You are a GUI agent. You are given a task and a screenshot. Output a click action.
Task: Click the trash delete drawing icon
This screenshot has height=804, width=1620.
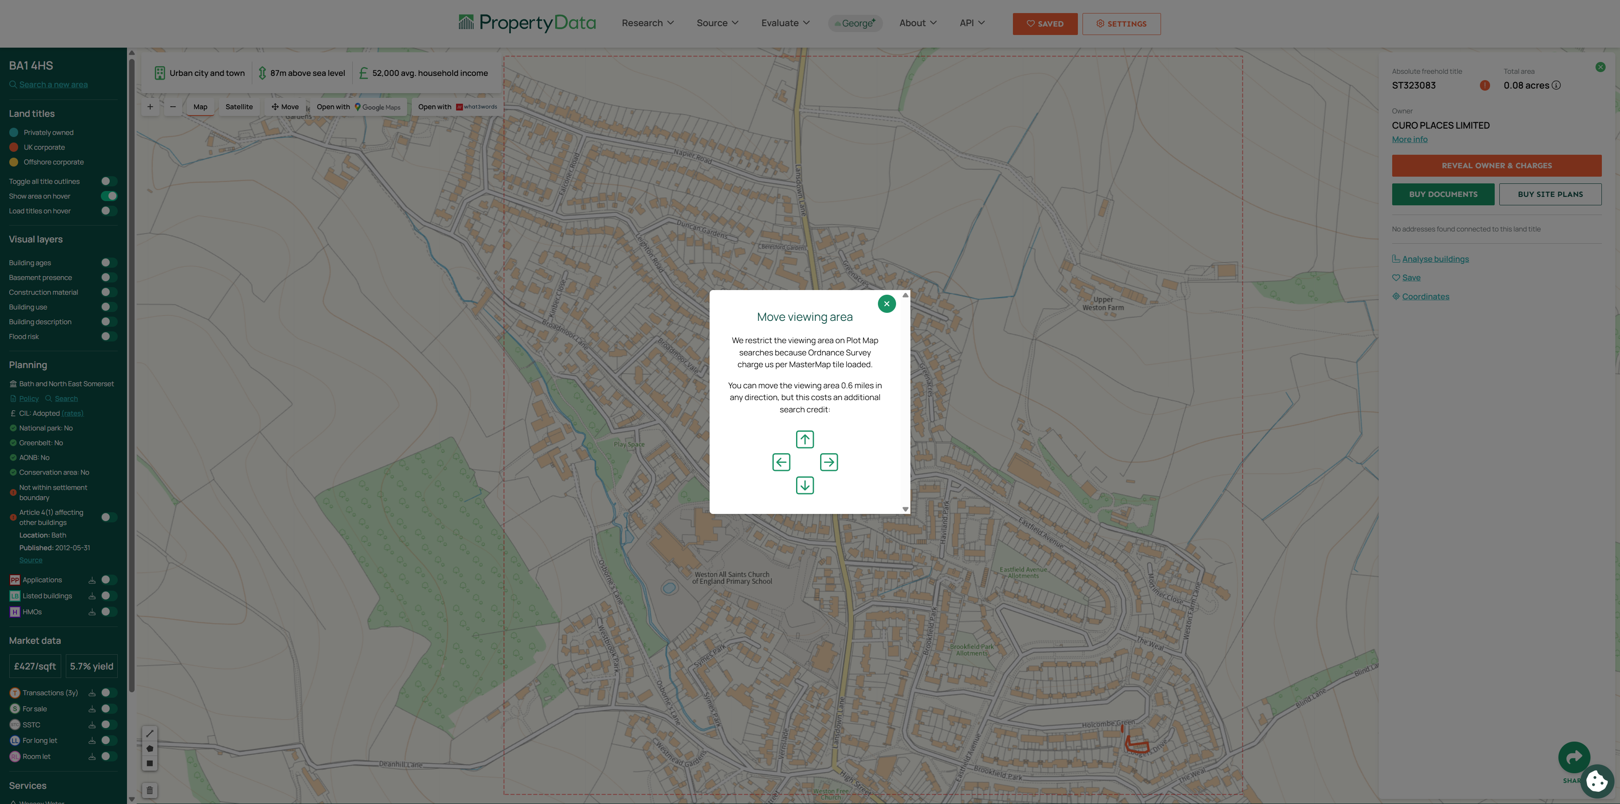(150, 790)
